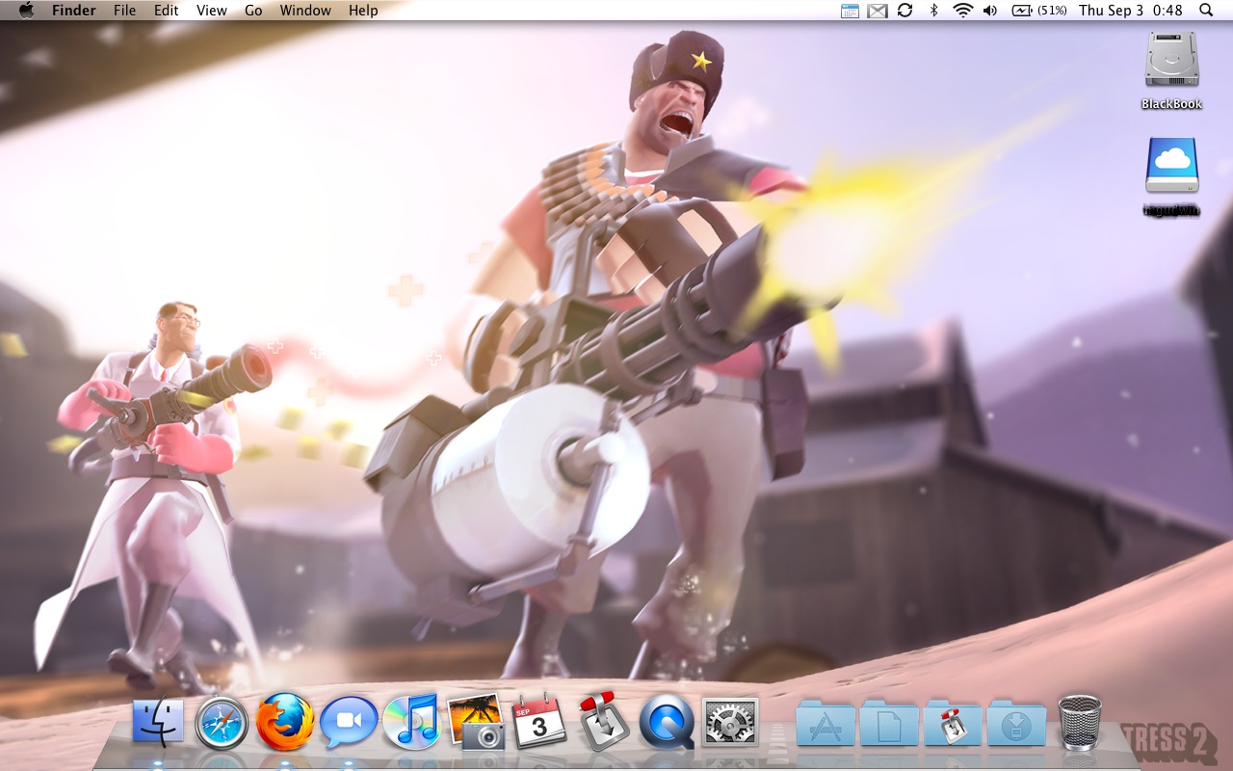Open iChat from the Dock
This screenshot has height=771, width=1233.
(x=349, y=721)
